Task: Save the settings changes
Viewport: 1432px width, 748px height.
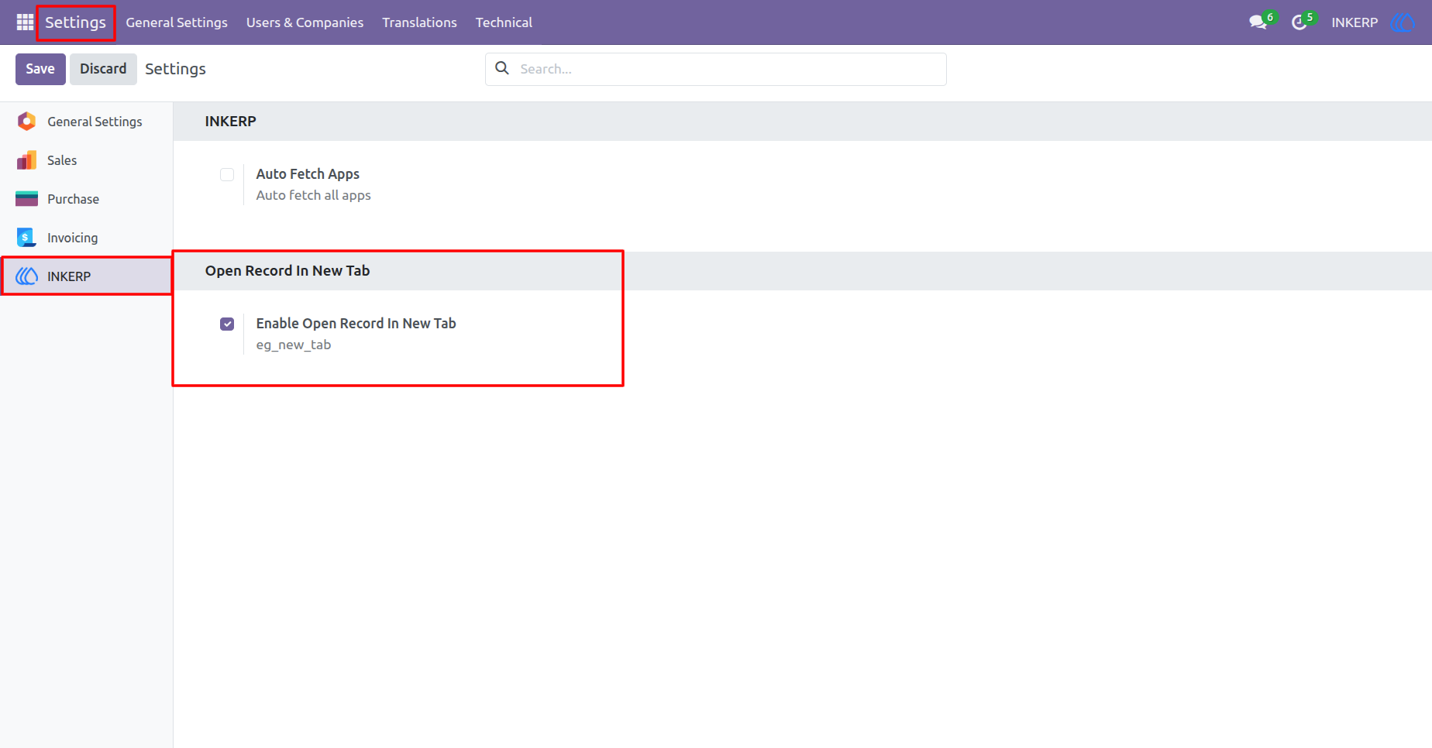Action: (40, 69)
